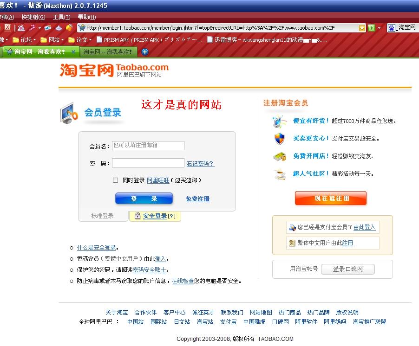Click the 在线检查 link
This screenshot has height=346, width=419.
[x=183, y=281]
